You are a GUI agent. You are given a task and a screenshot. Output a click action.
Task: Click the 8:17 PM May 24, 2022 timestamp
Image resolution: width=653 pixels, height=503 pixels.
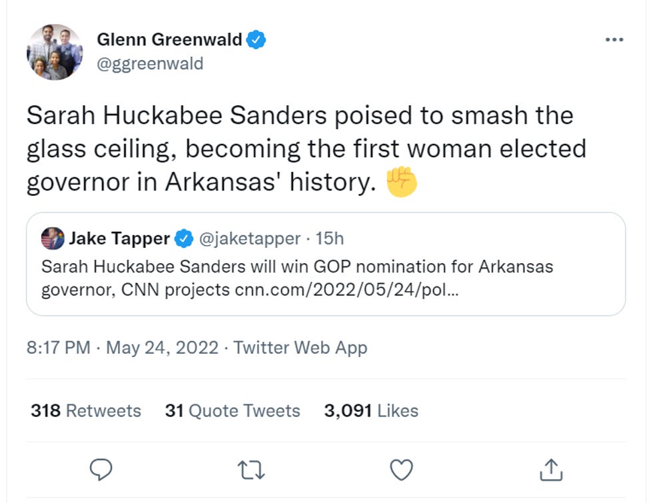(x=123, y=347)
